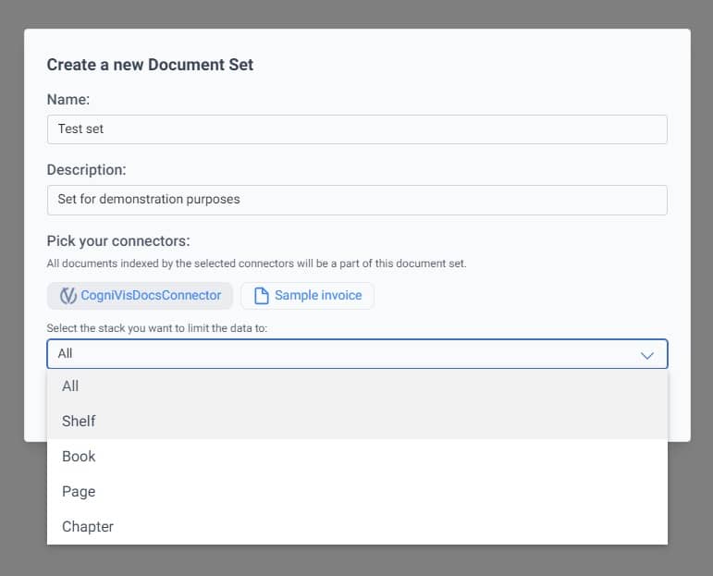
Task: Focus the Name field containing Test set
Action: click(356, 129)
